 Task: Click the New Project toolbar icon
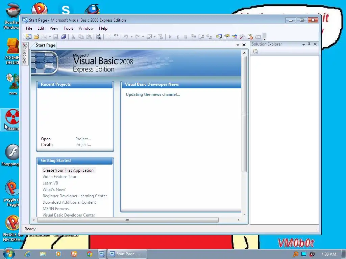(x=29, y=37)
